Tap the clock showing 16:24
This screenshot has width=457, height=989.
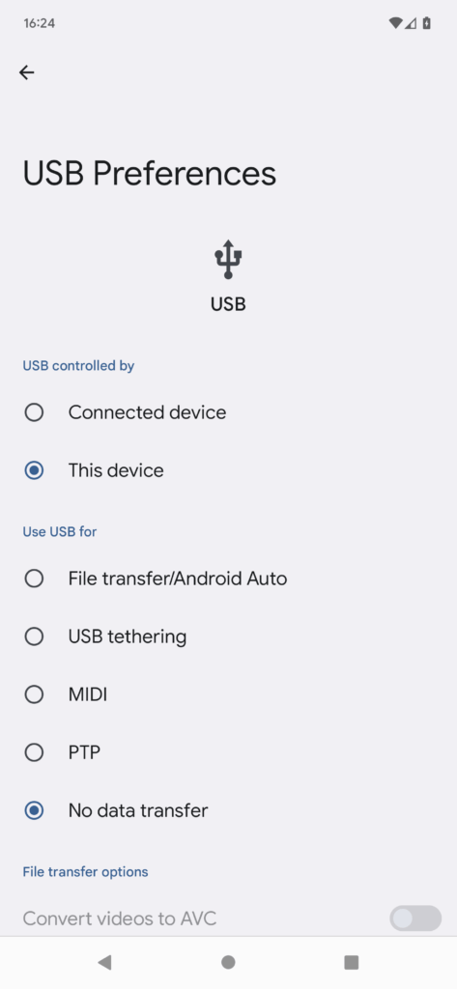(x=40, y=23)
